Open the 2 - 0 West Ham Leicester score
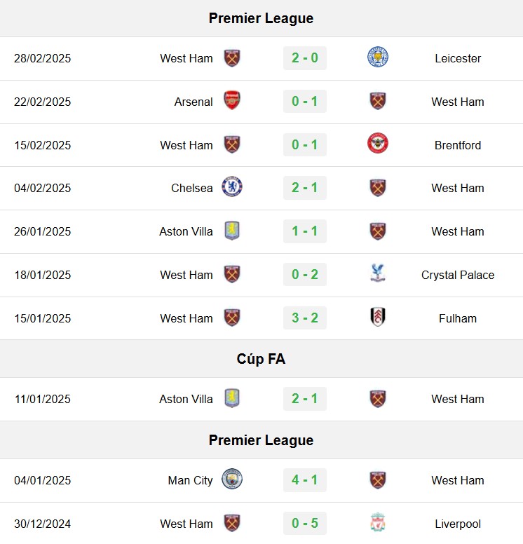The image size is (523, 544). [x=305, y=58]
